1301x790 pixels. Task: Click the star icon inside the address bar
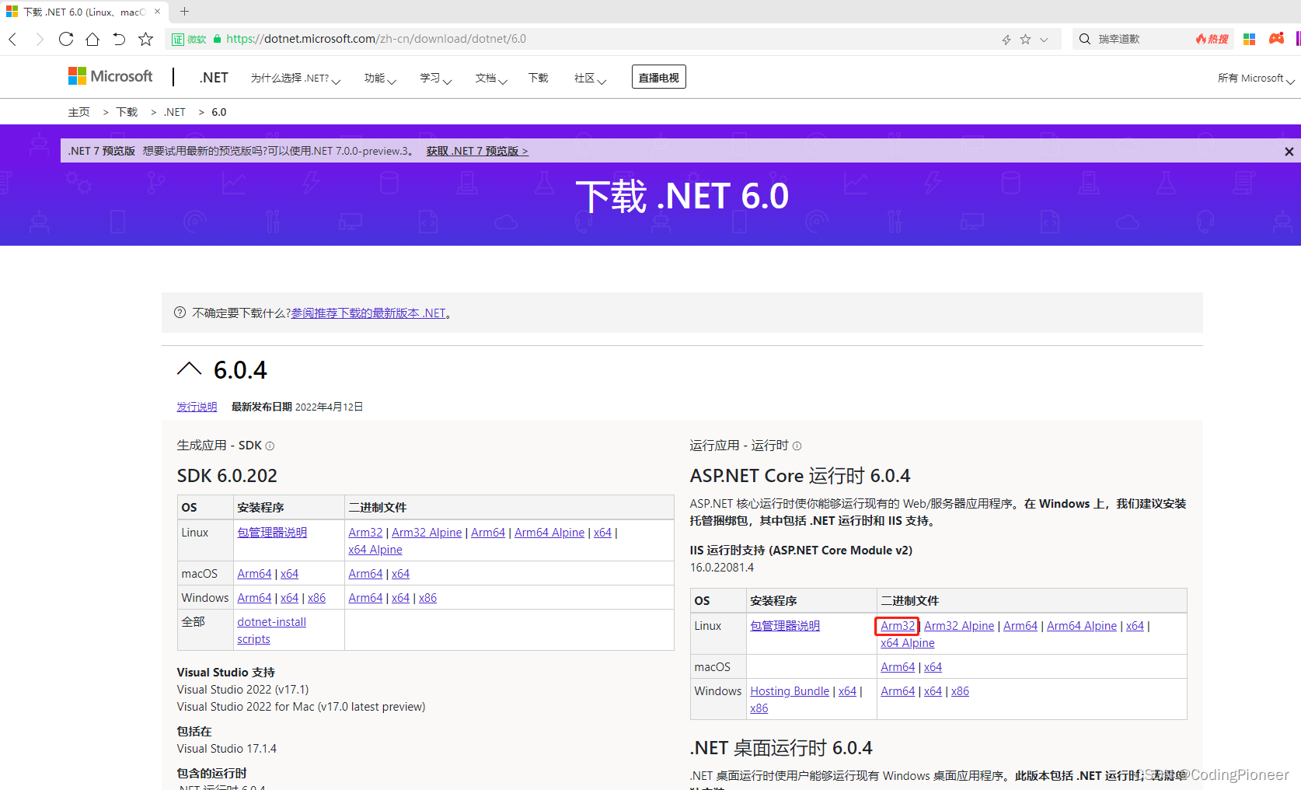(x=1025, y=39)
